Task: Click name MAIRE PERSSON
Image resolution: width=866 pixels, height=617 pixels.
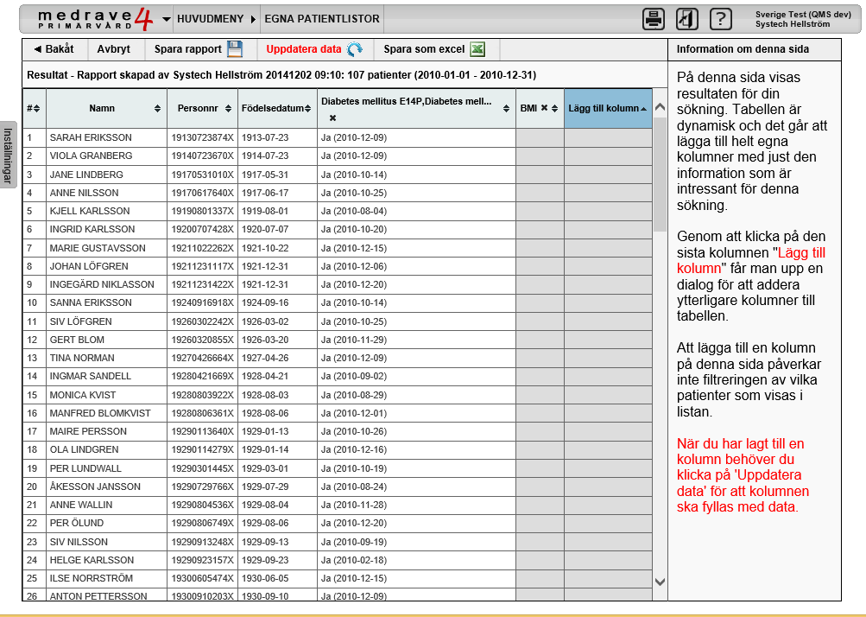Action: (x=88, y=431)
